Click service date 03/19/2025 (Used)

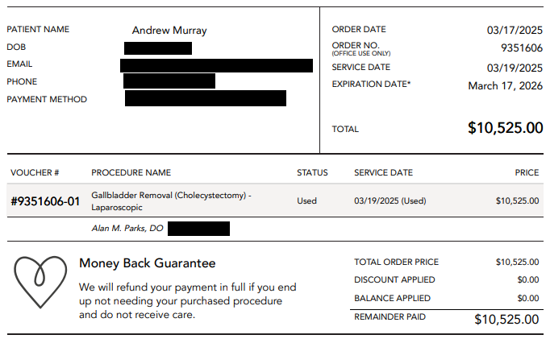[390, 201]
